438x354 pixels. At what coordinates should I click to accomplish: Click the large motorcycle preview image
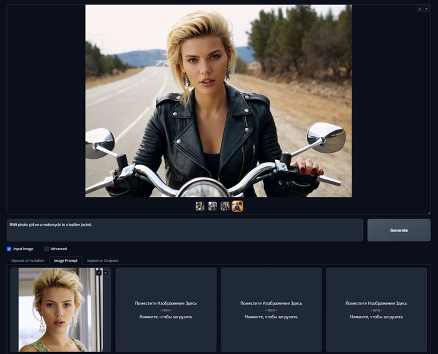tap(218, 101)
